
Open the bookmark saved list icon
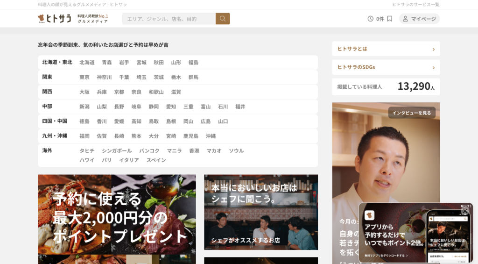point(390,19)
